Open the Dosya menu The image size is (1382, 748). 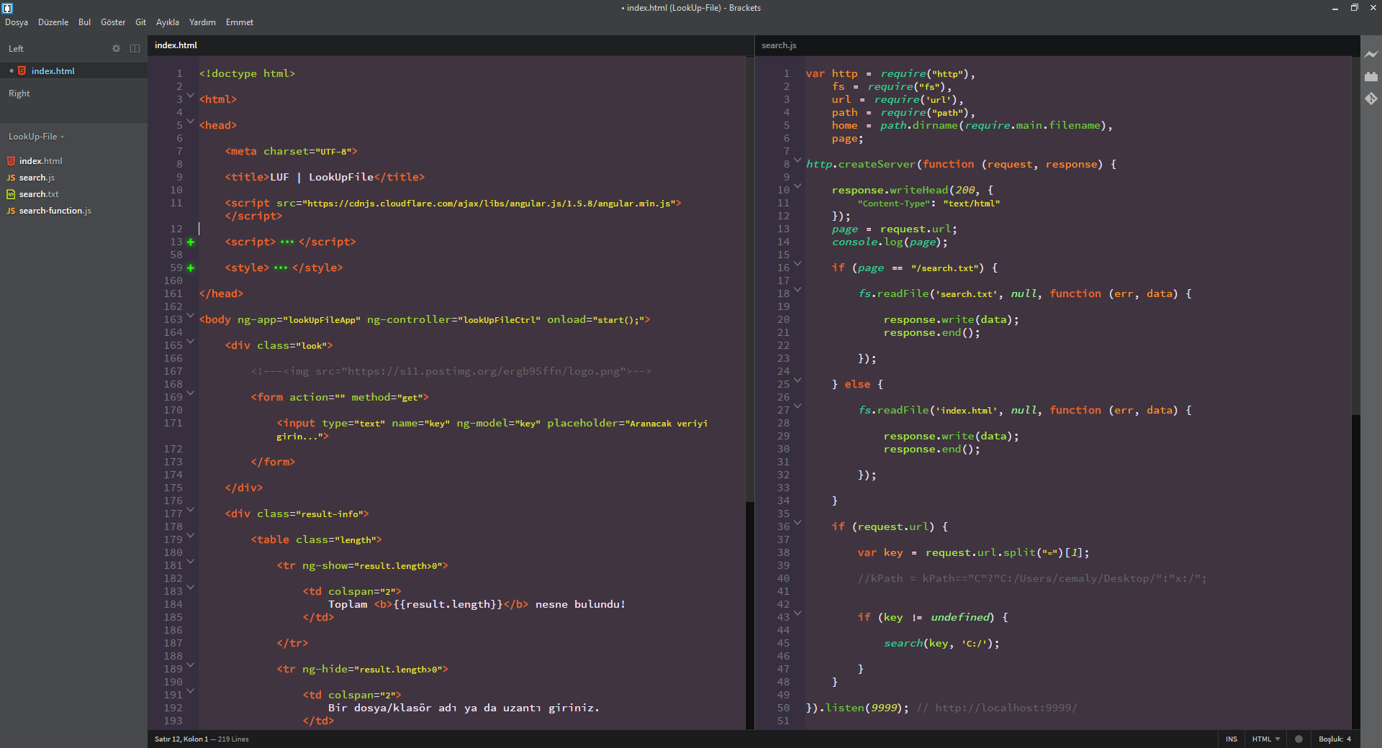tap(17, 22)
